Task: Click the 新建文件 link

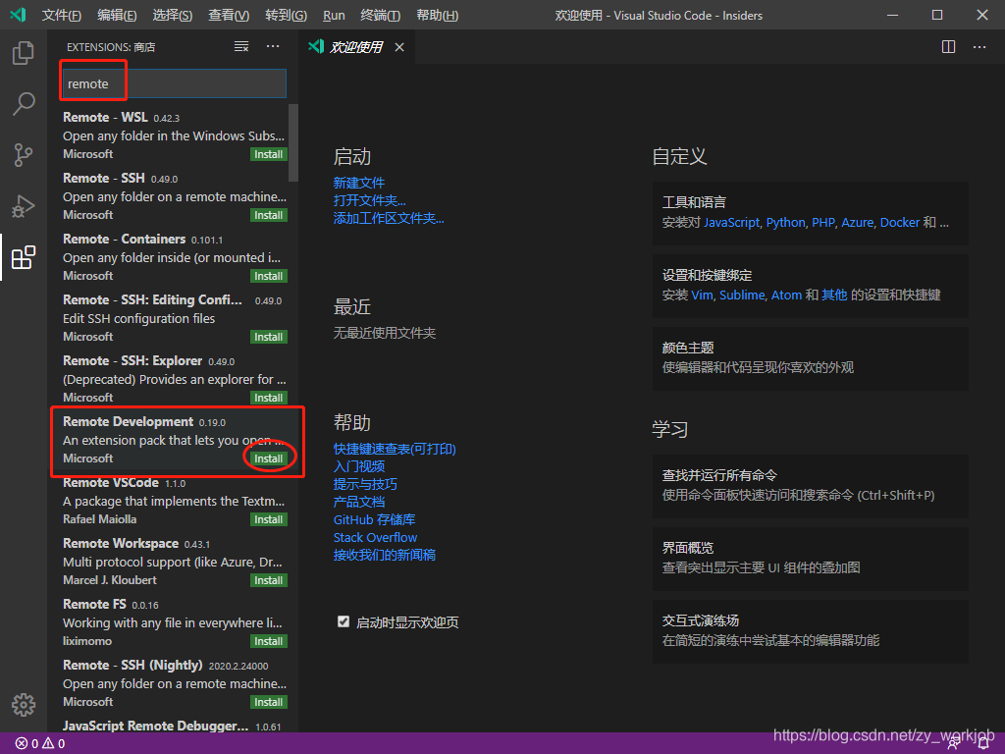Action: 359,183
